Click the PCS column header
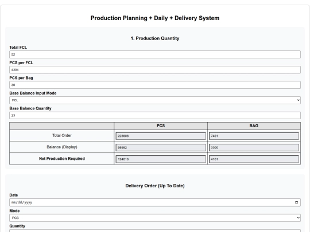Viewport: 310px width, 232px height. pyautogui.click(x=161, y=126)
